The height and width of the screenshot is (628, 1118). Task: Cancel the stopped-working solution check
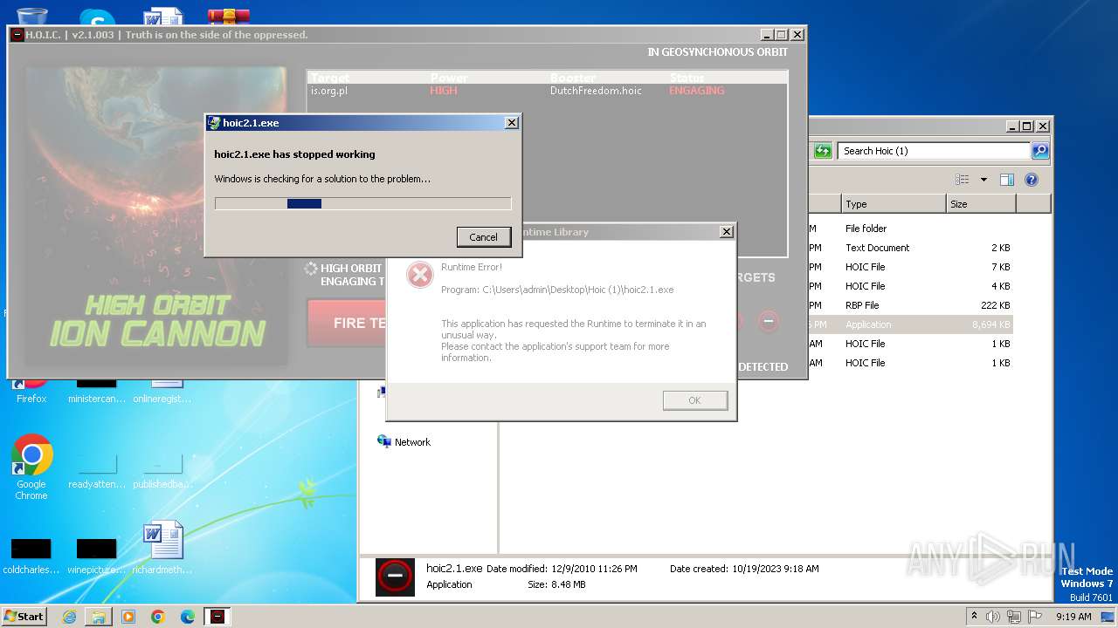(483, 236)
